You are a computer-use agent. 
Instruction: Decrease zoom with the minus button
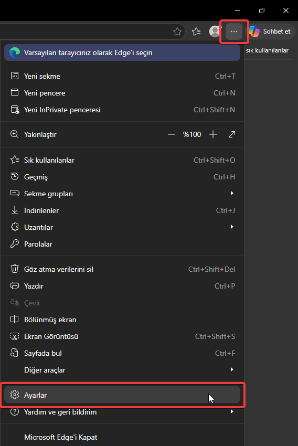pyautogui.click(x=172, y=134)
